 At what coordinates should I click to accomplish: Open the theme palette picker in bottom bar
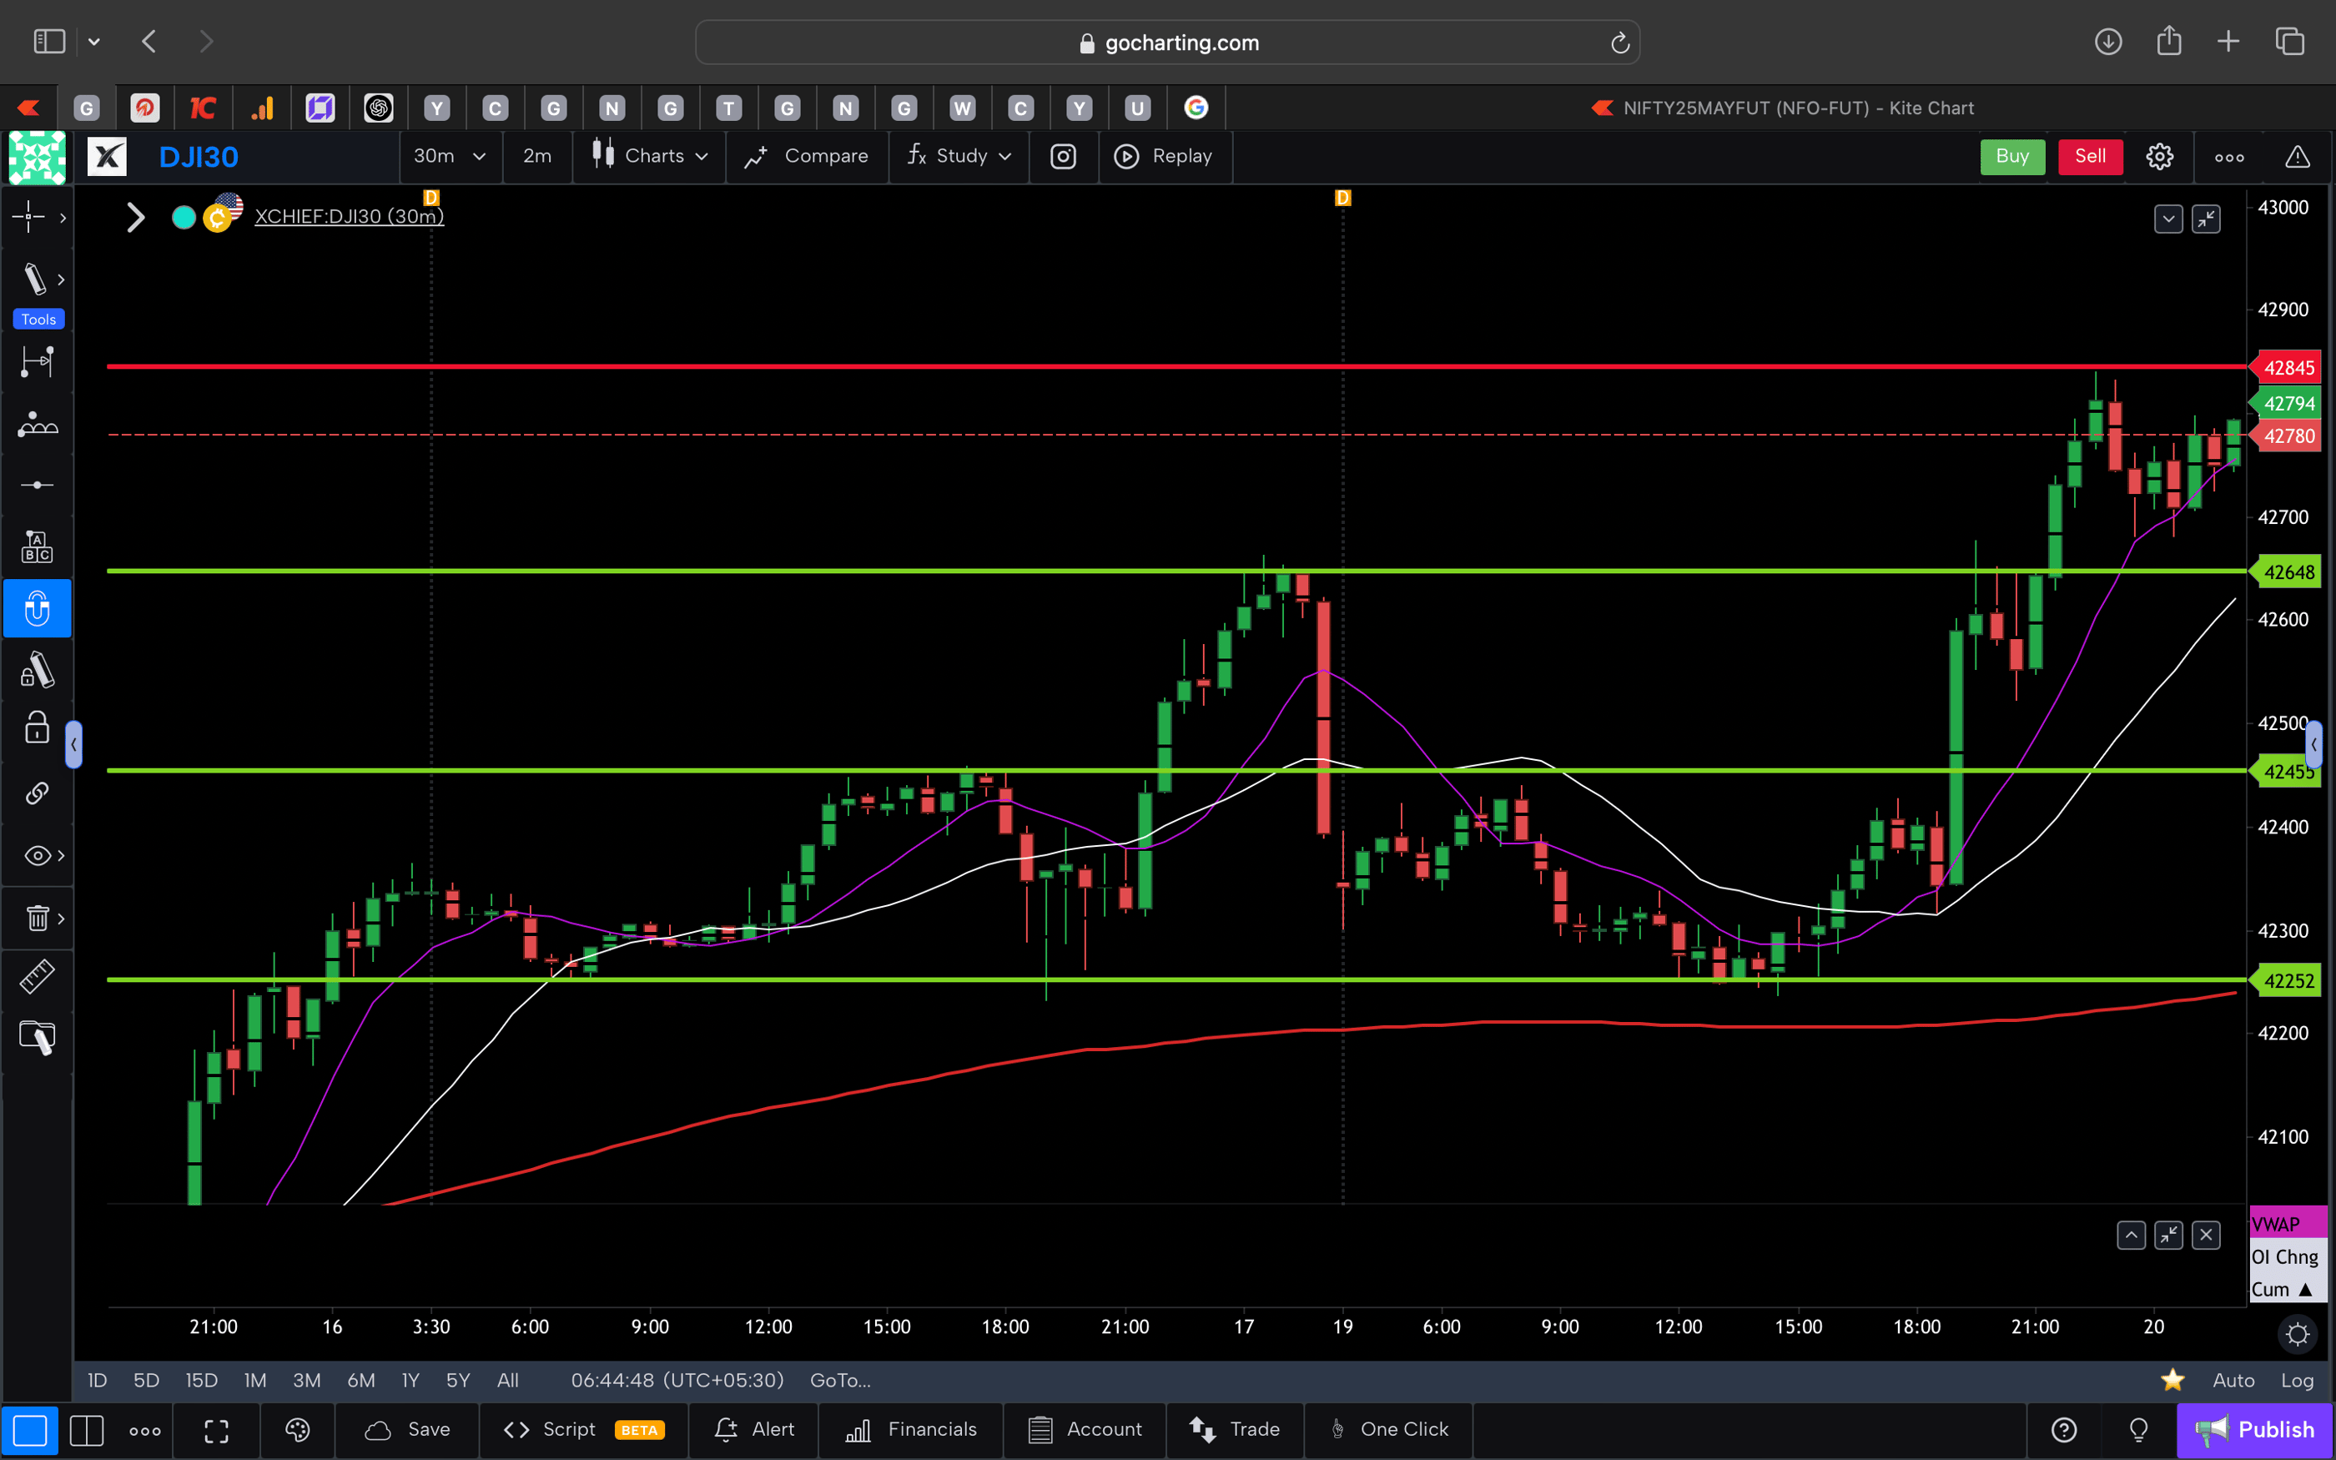pos(296,1430)
